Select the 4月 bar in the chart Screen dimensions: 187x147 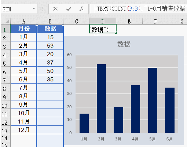point(135,109)
